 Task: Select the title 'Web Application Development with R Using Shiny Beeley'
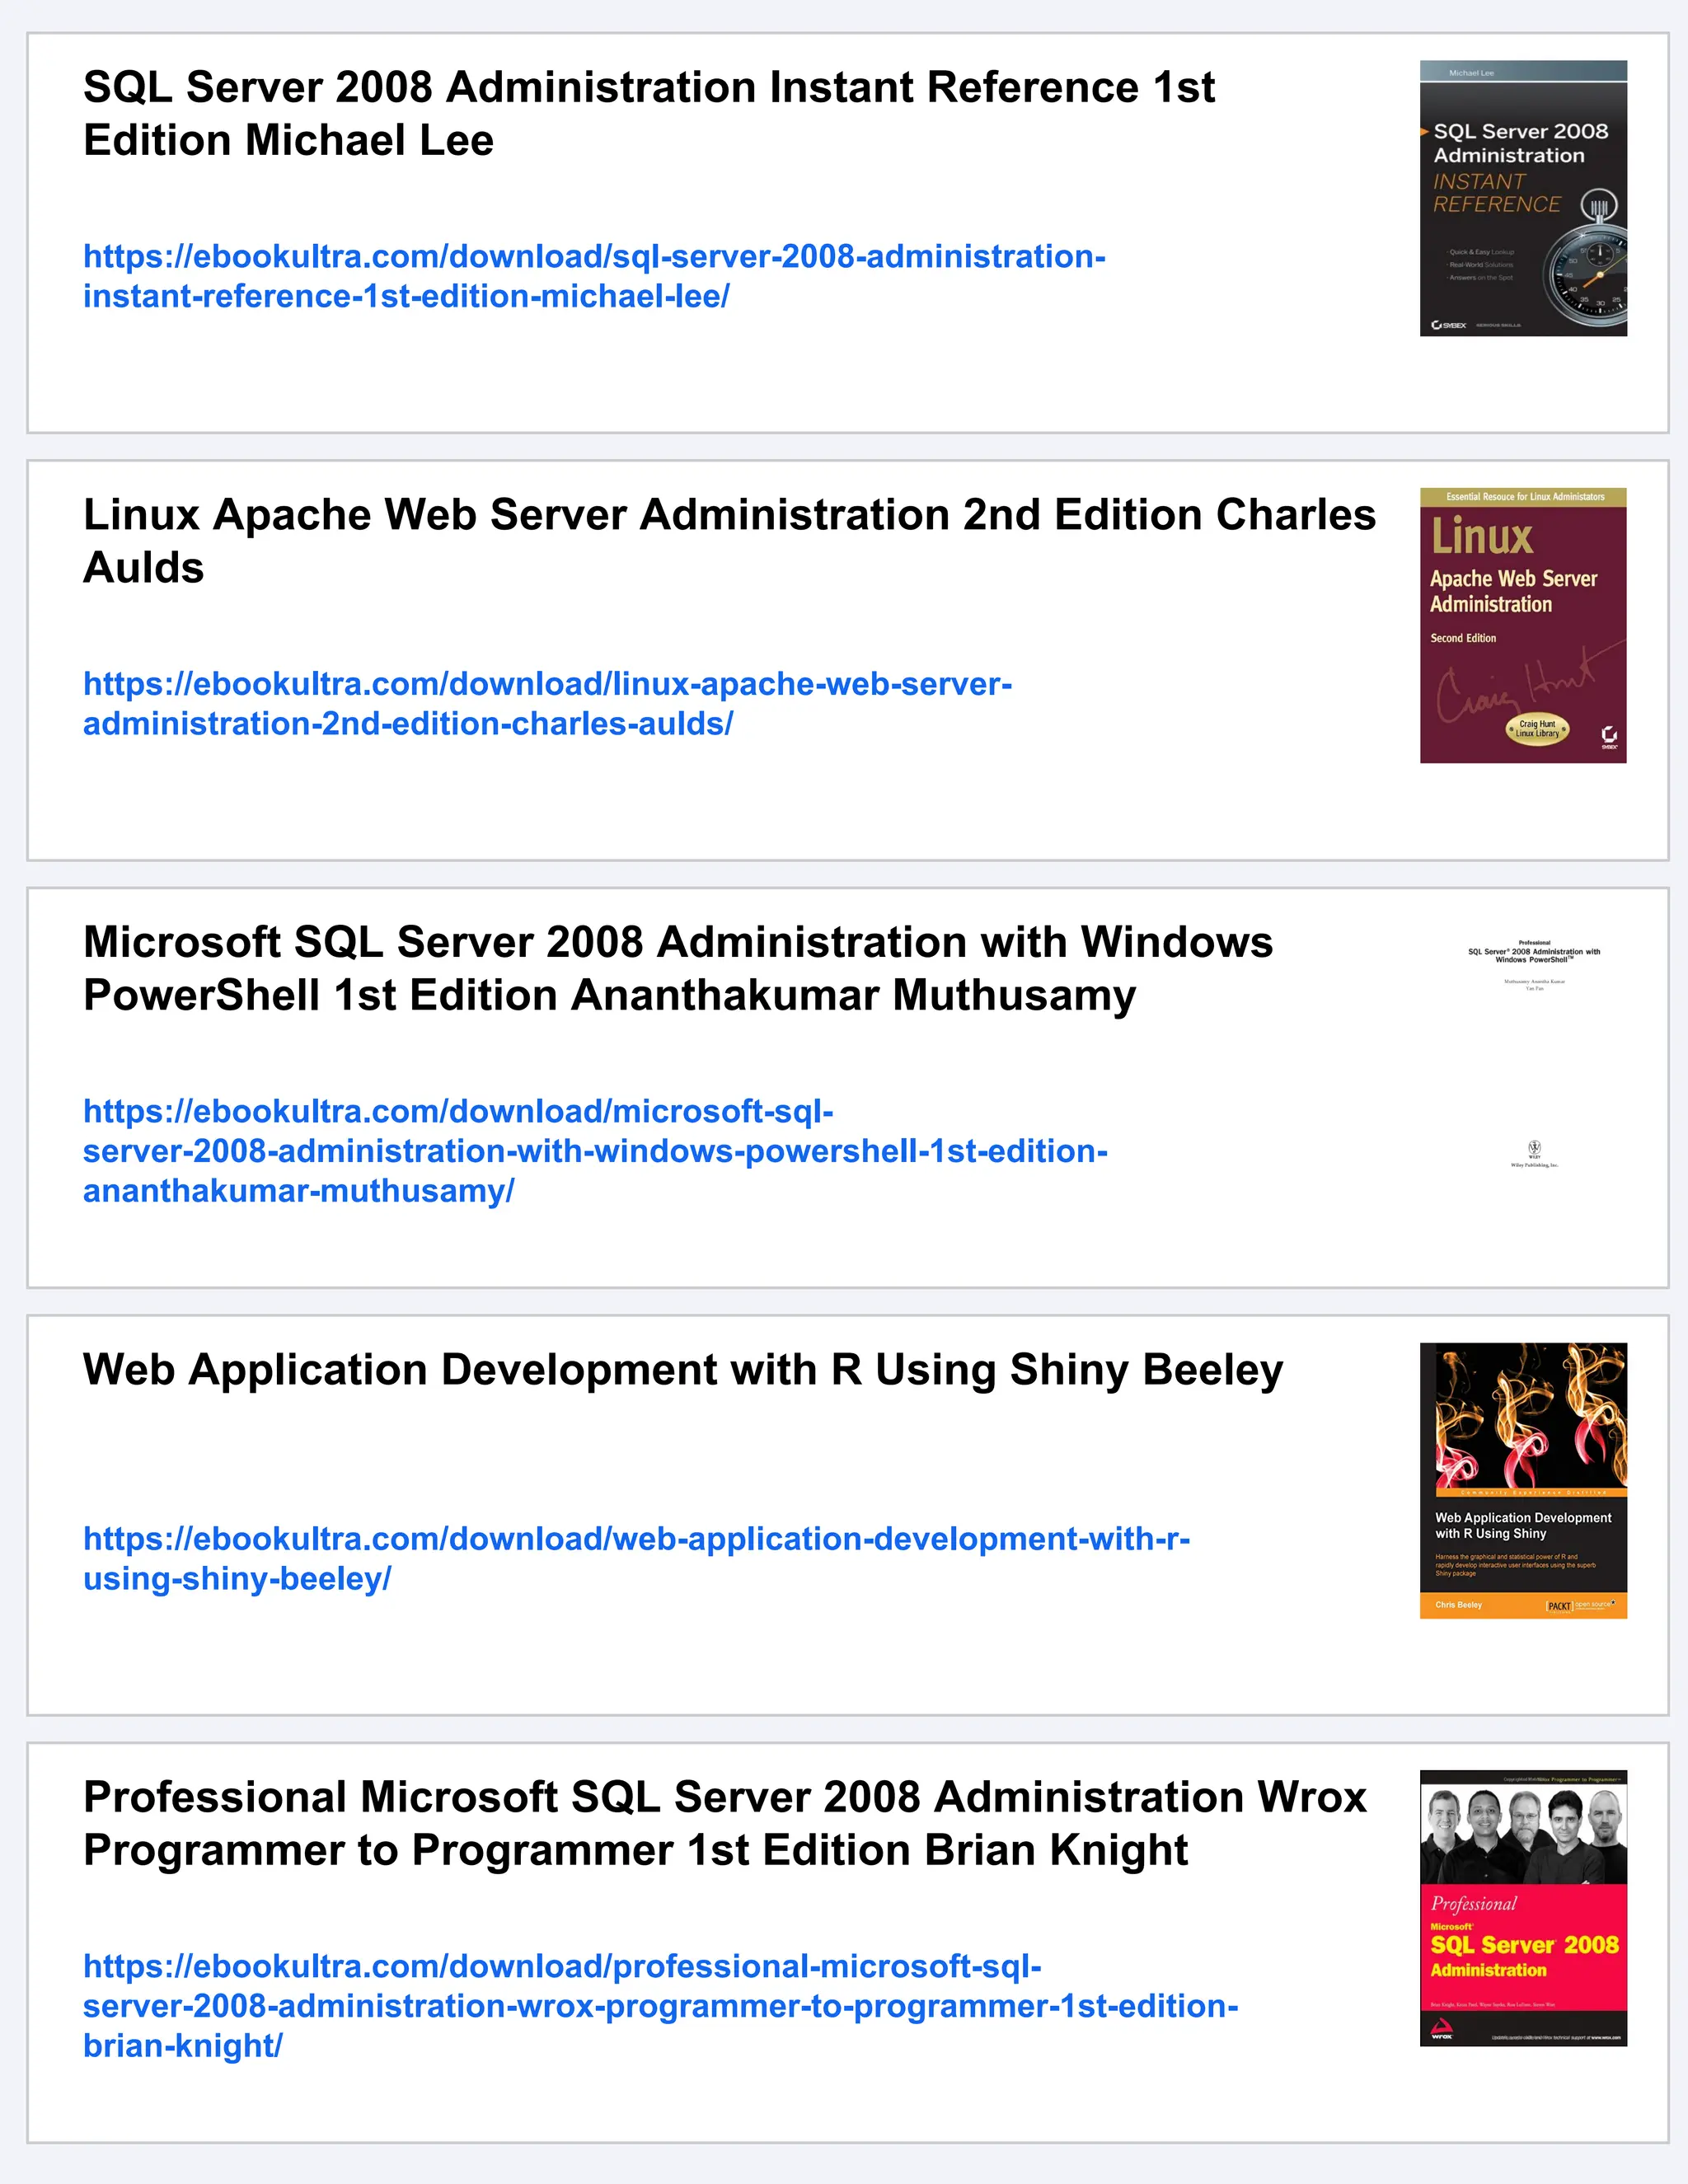tap(683, 1369)
